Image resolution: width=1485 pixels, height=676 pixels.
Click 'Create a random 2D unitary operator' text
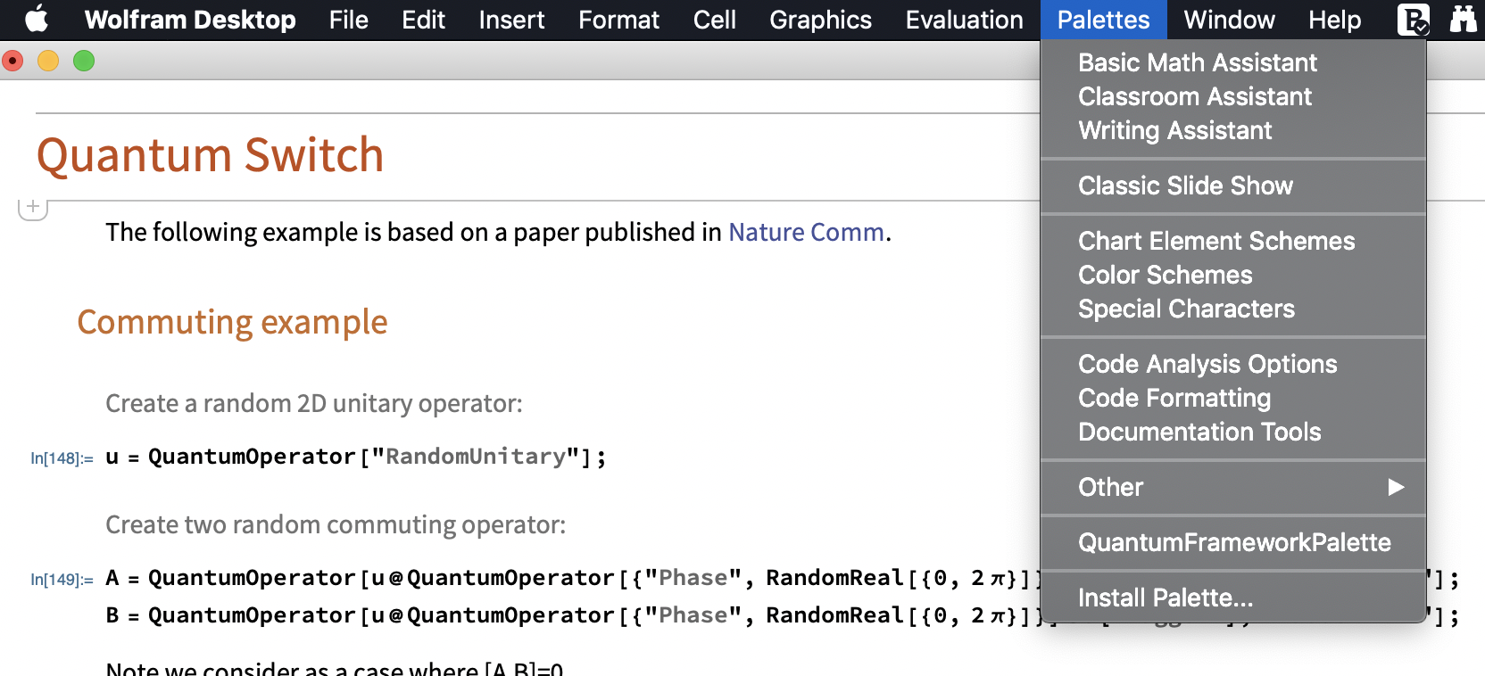(314, 403)
